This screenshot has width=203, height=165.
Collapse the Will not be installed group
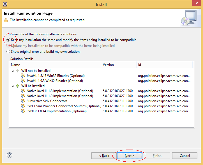(x=13, y=71)
